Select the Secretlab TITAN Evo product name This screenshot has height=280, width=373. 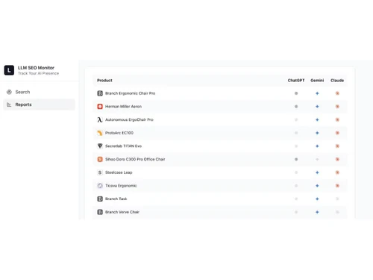124,146
